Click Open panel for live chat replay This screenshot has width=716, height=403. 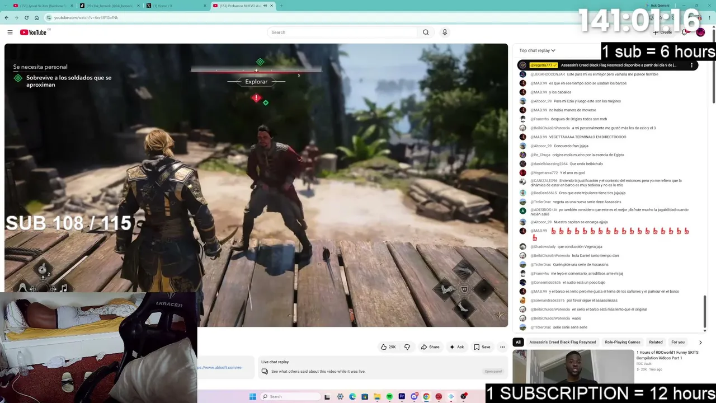(x=493, y=372)
